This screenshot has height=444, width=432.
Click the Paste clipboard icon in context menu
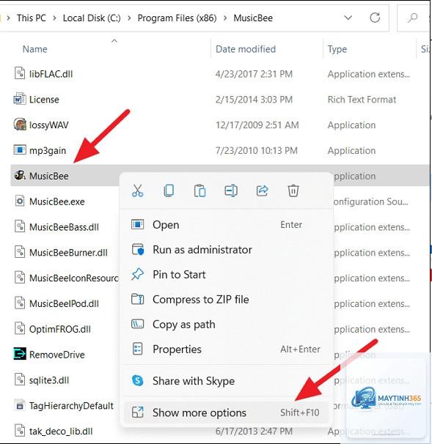tap(199, 190)
